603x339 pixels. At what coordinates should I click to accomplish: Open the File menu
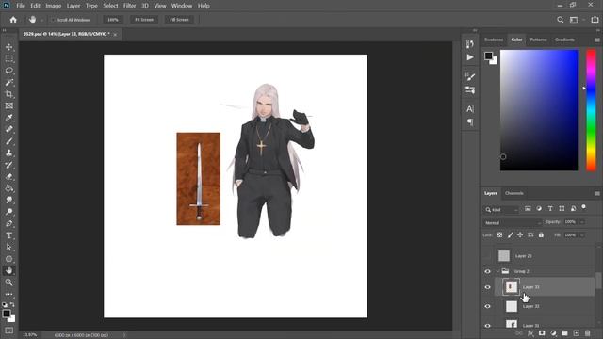(x=21, y=6)
